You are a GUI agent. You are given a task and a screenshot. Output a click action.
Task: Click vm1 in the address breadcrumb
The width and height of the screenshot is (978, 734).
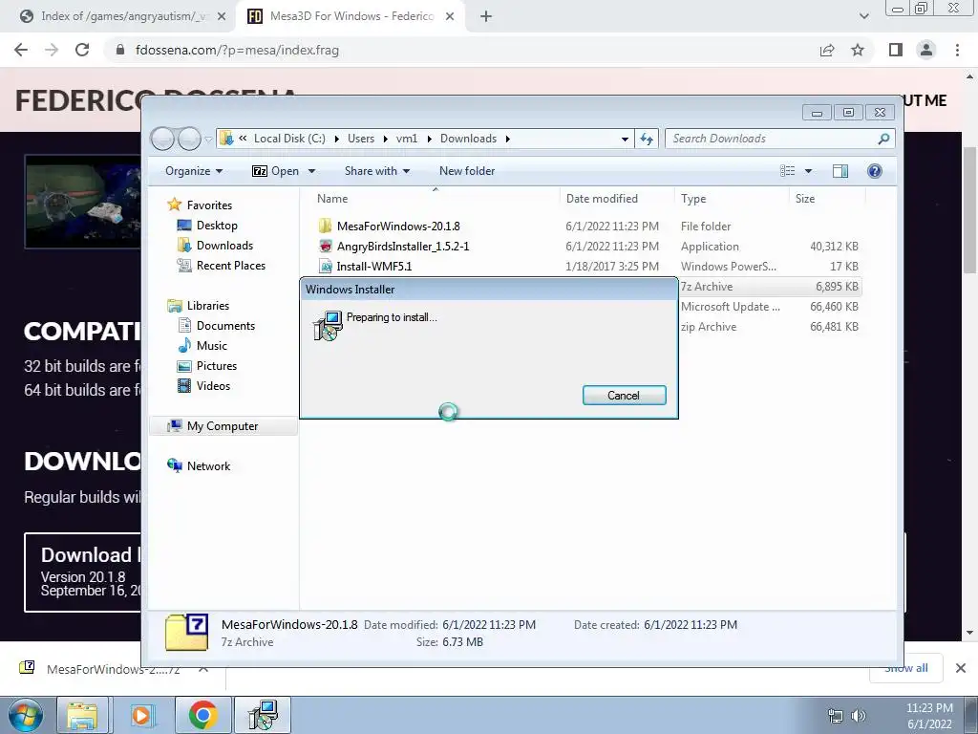(x=407, y=139)
